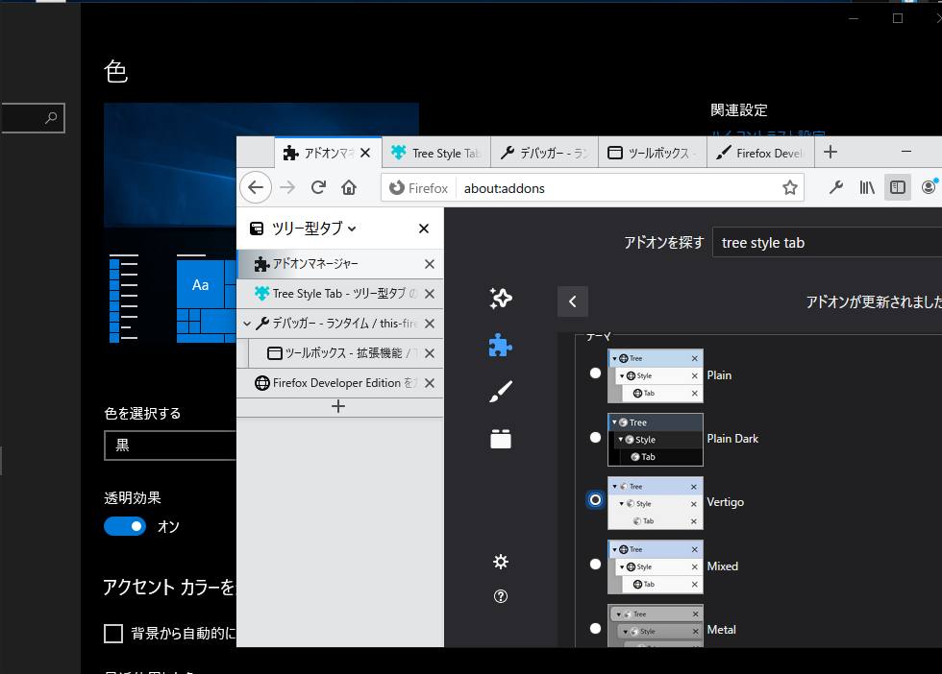Screen dimensions: 942x674
Task: Open Firefox options gear in add-ons sidebar
Action: (x=501, y=562)
